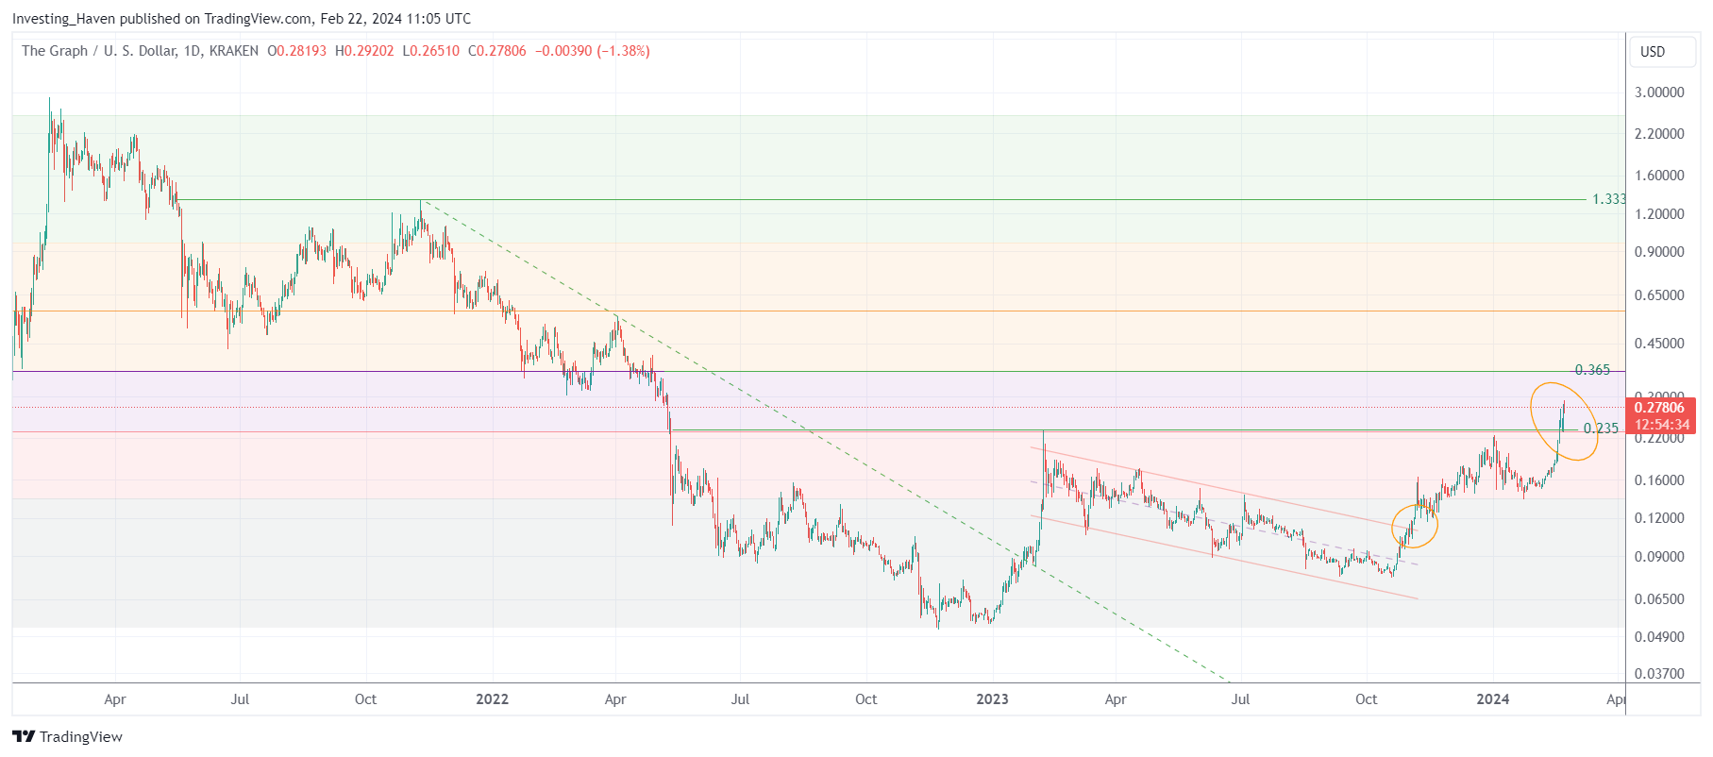Click the 1.60000 price axis value

pyautogui.click(x=1659, y=176)
